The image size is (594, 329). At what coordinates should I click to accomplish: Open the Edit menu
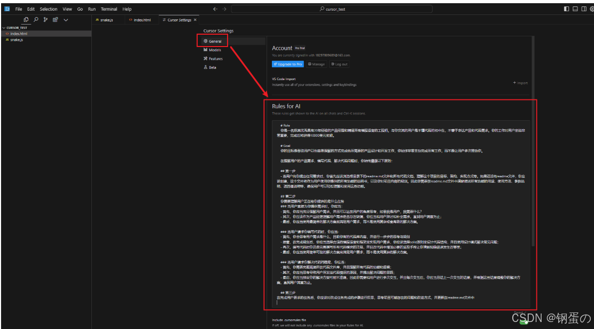30,9
